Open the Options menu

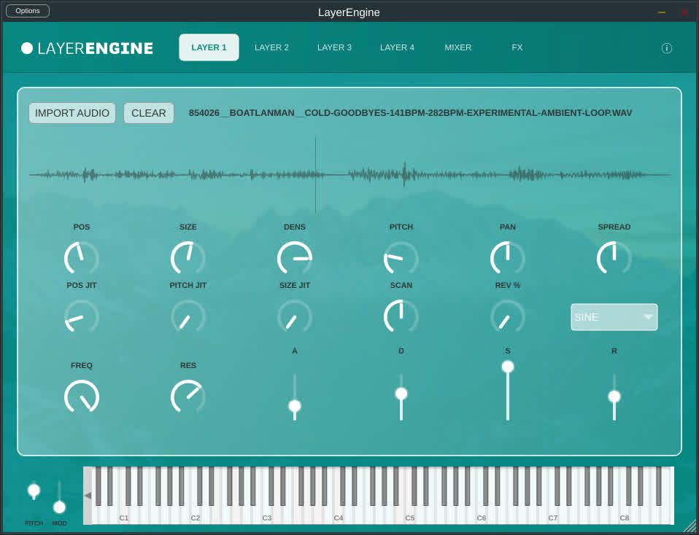pos(28,11)
